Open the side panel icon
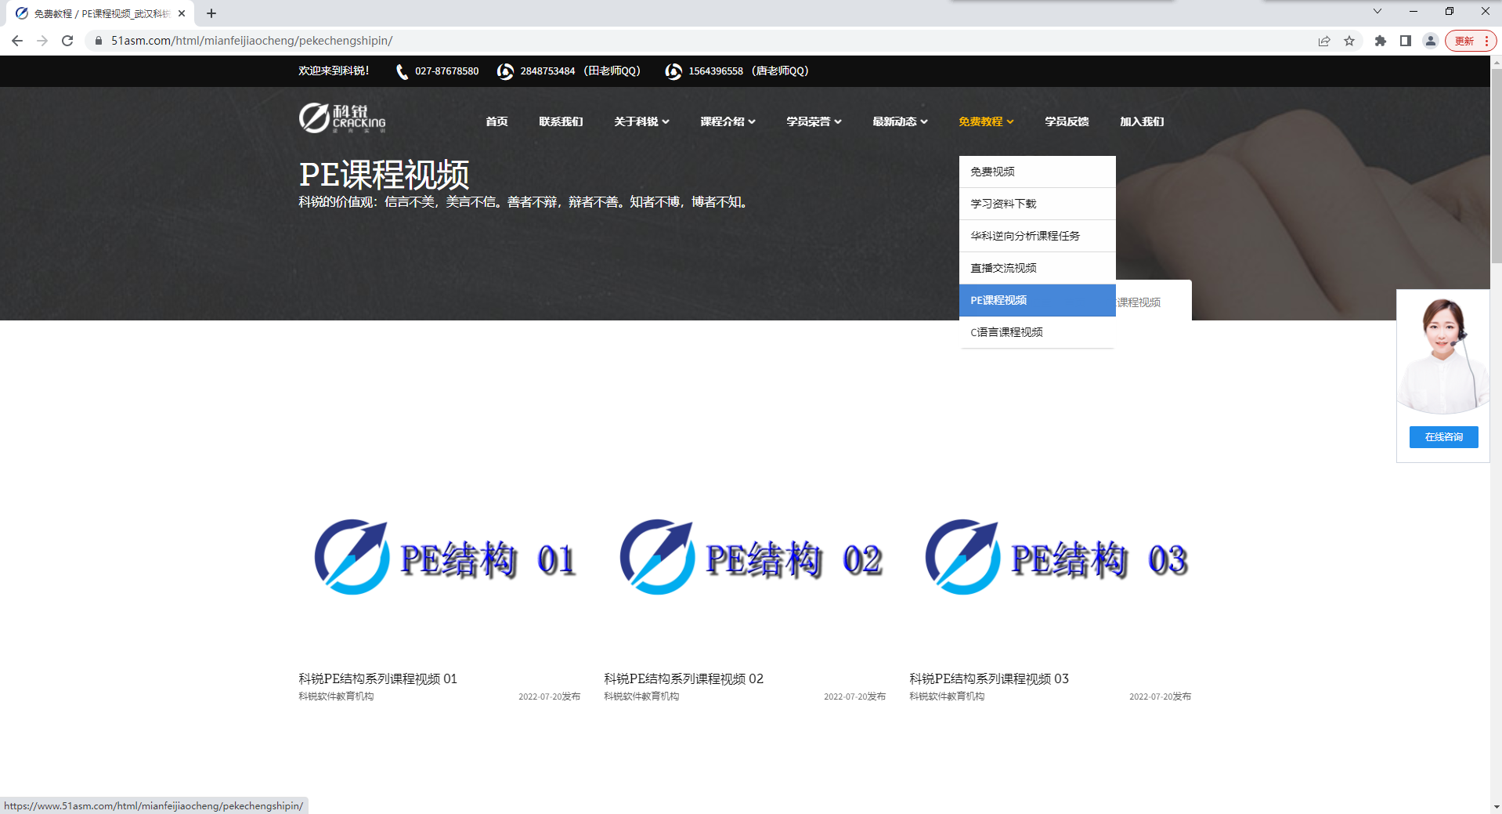Viewport: 1502px width, 814px height. click(1406, 41)
